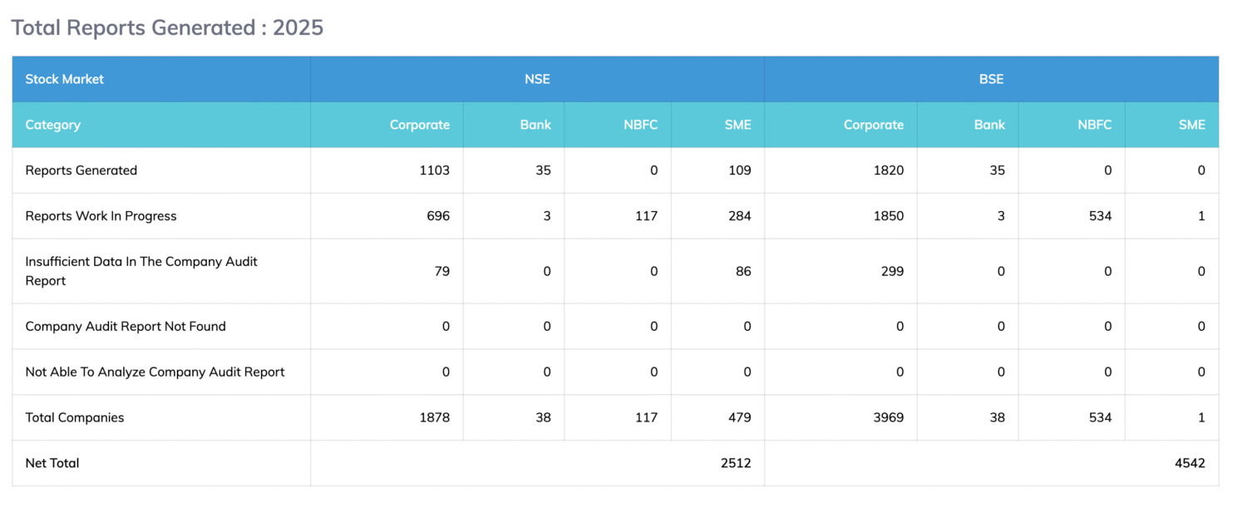This screenshot has width=1247, height=508.
Task: Click the Corporate column header under NSE
Action: coord(419,125)
